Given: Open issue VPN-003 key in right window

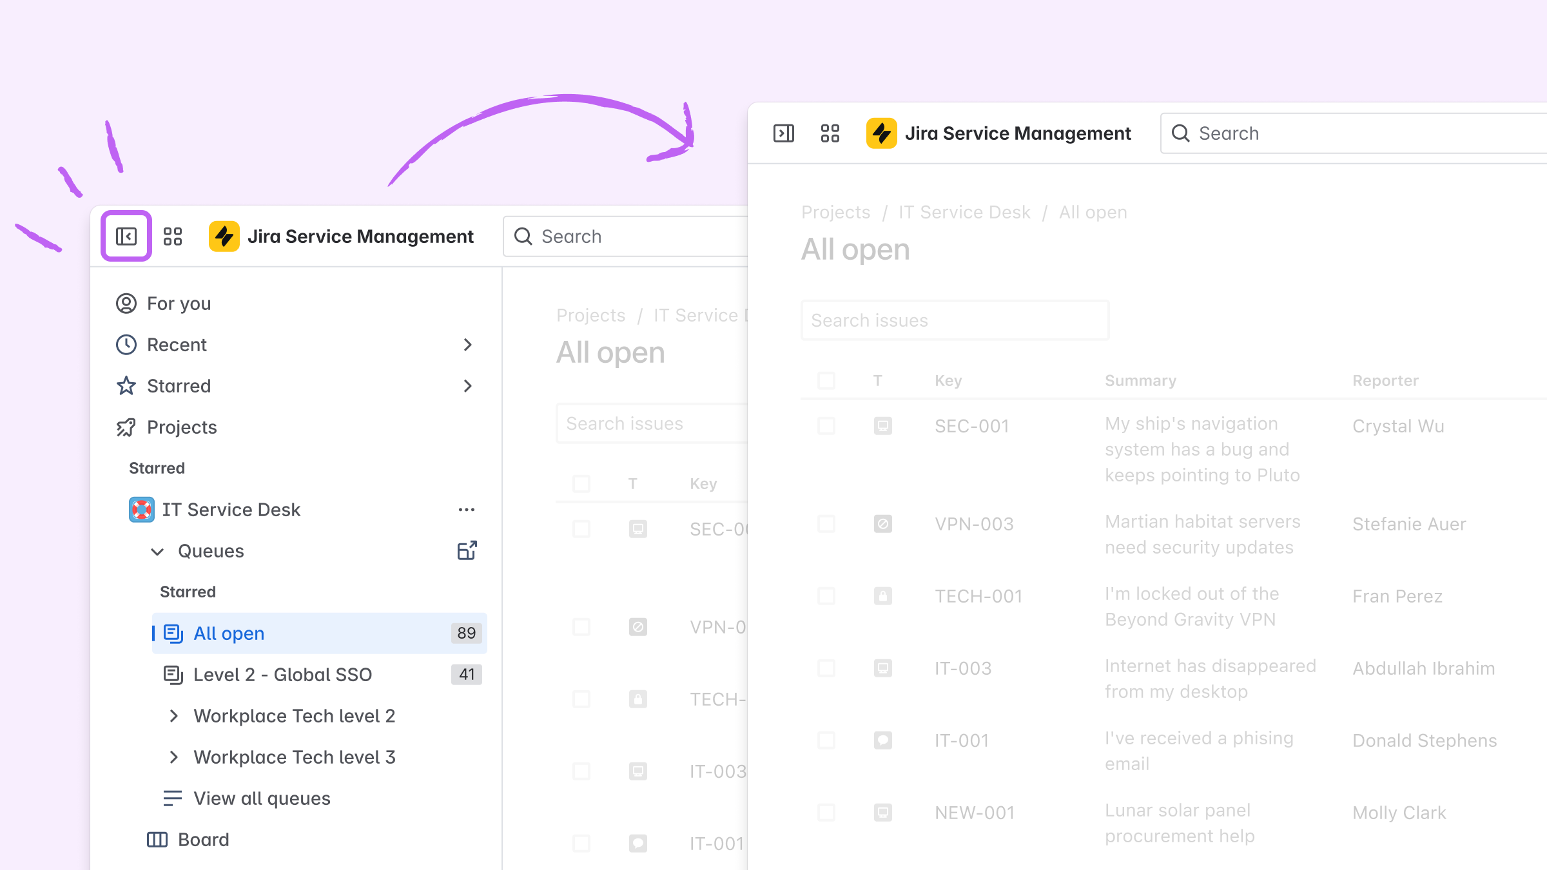Looking at the screenshot, I should (975, 524).
